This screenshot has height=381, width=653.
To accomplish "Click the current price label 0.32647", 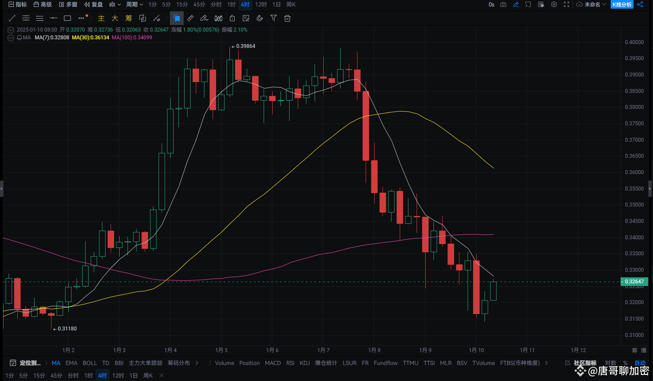I will pyautogui.click(x=634, y=281).
